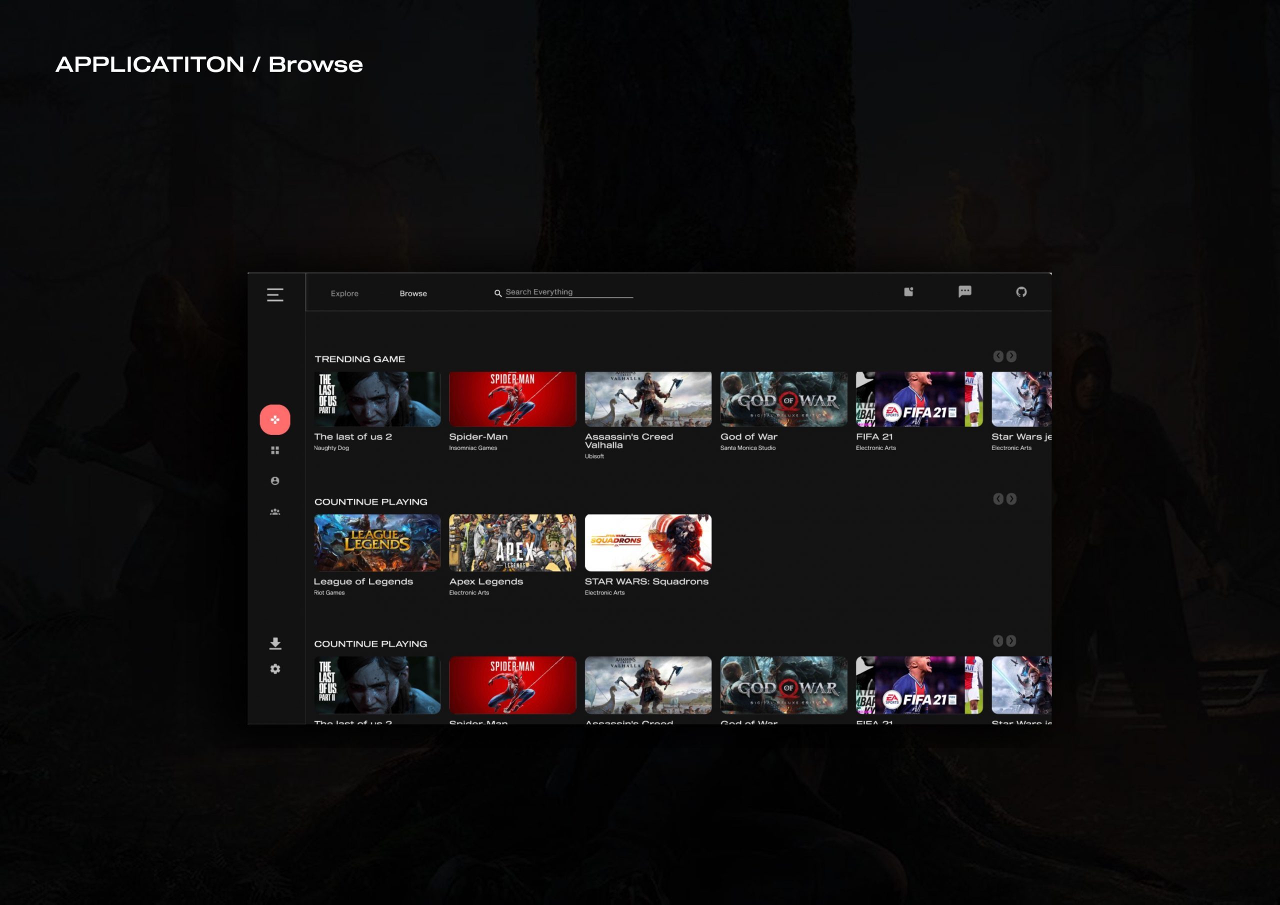Click 'Santa Monica Studio' publisher text

click(x=747, y=448)
